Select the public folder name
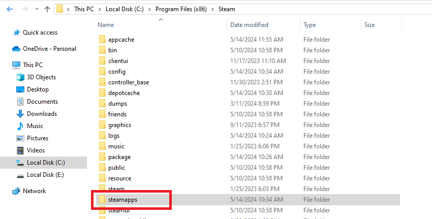 [116, 168]
